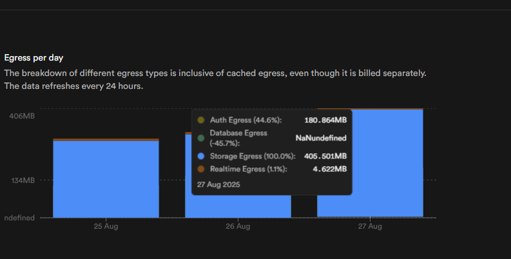Click the Storage Egress 405.501MB value

pyautogui.click(x=325, y=157)
